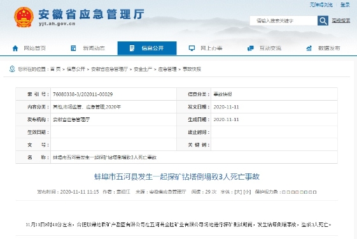Click 事故快报 in the breadcrumb
The width and height of the screenshot is (357, 239).
(192, 69)
